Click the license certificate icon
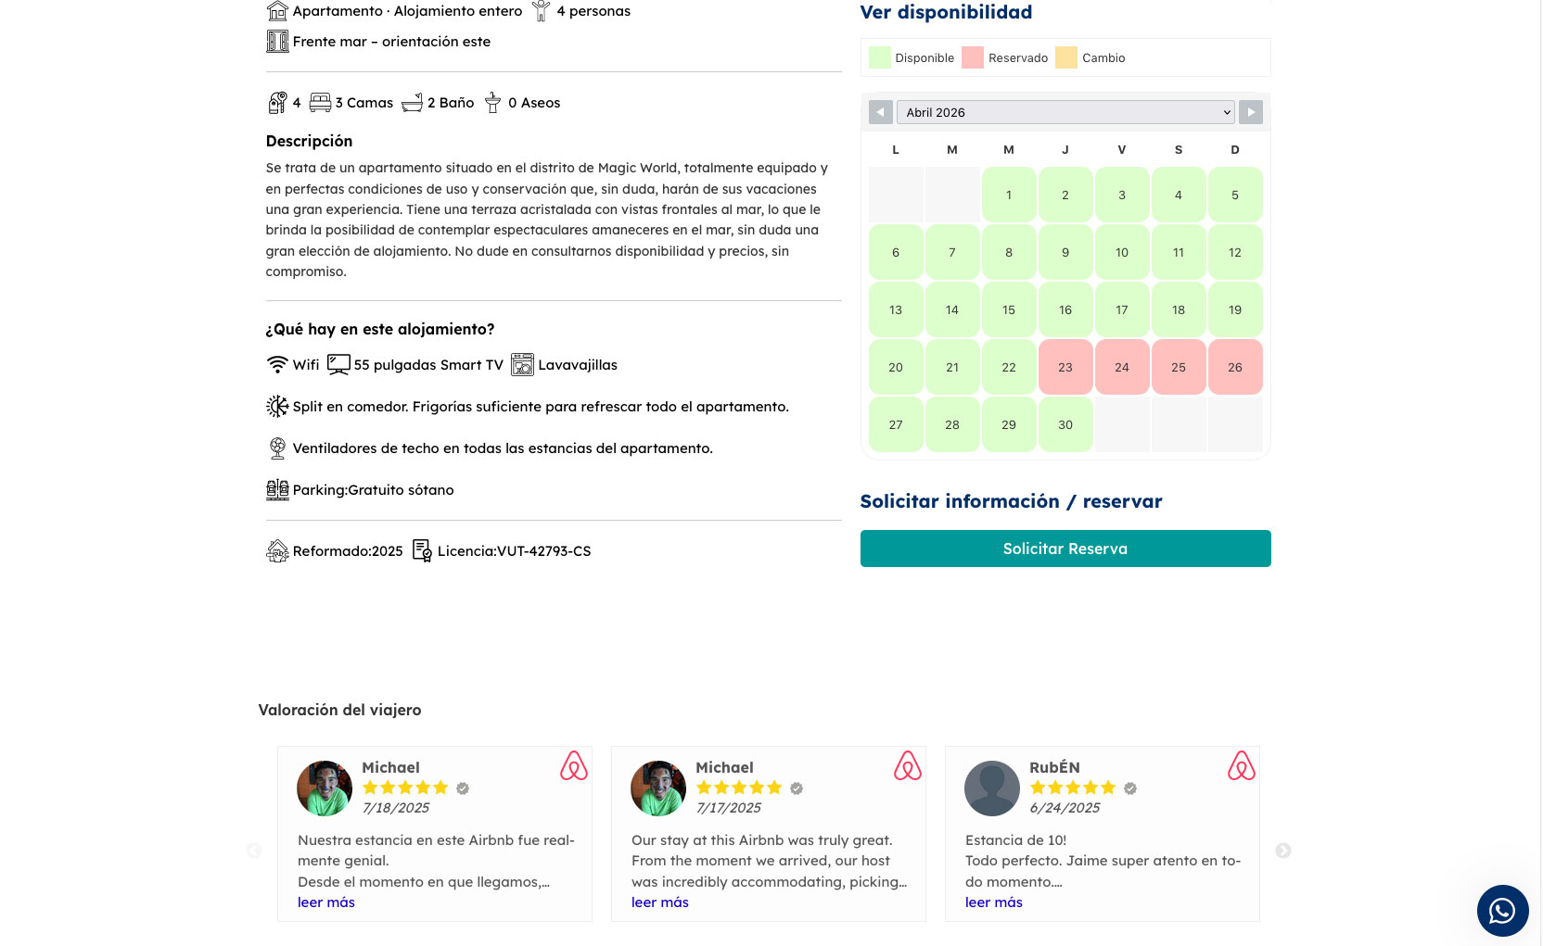1543x946 pixels. pos(422,551)
